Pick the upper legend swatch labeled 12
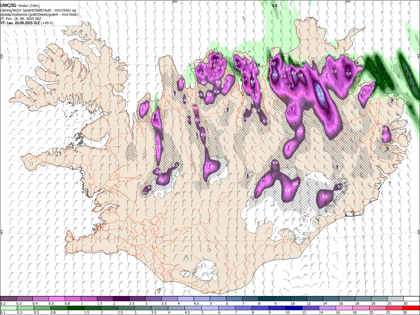Image resolution: width=420 pixels, height=315 pixels. pos(314,299)
